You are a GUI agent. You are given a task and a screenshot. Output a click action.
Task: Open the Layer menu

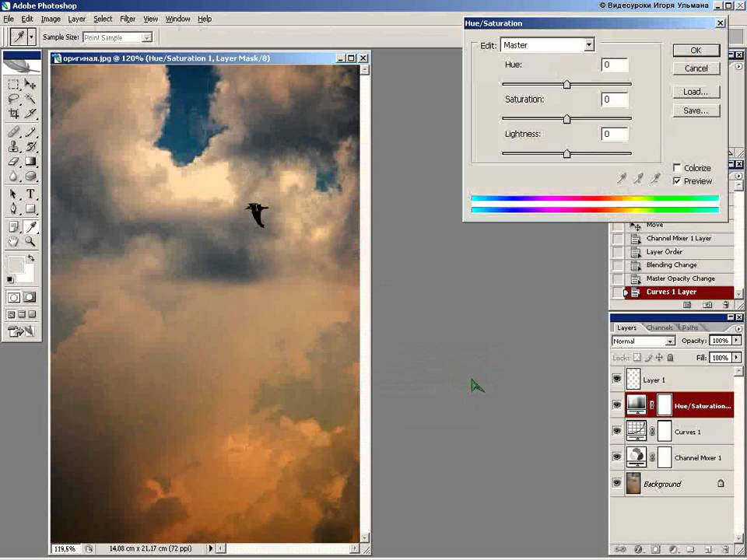(x=77, y=19)
